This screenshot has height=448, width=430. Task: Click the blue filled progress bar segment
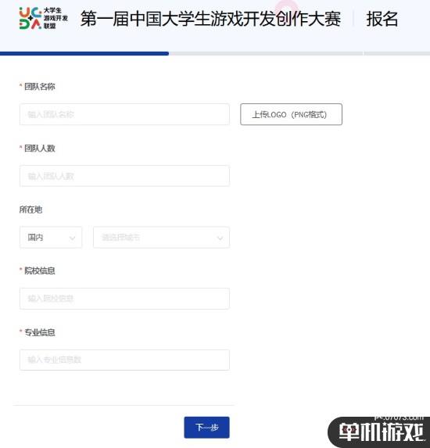[x=84, y=53]
